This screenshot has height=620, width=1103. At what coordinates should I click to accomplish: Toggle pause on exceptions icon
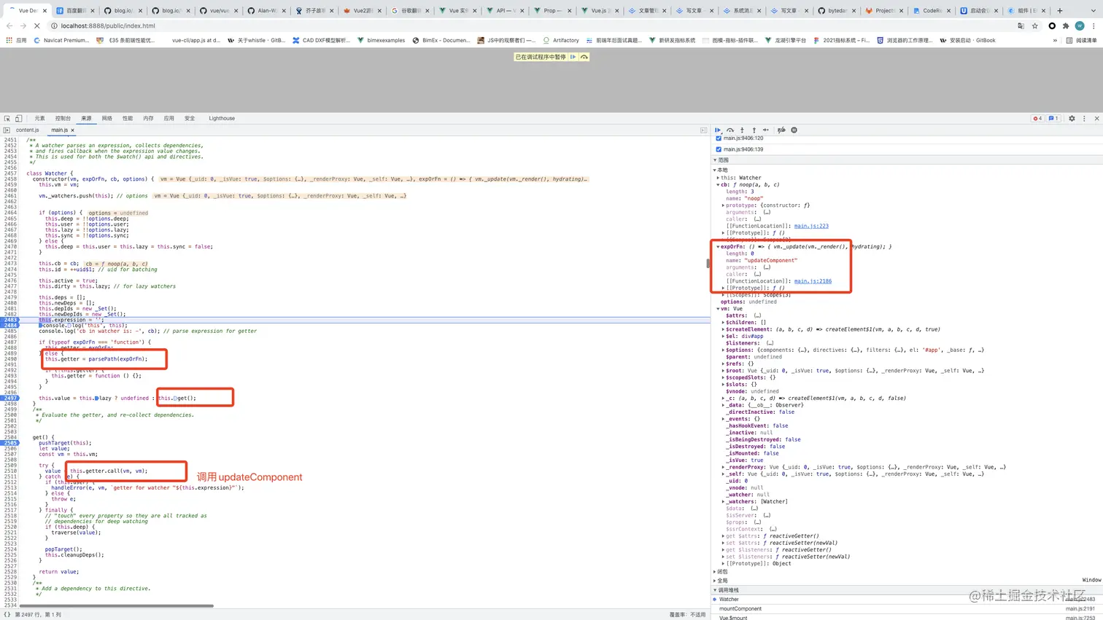[794, 130]
